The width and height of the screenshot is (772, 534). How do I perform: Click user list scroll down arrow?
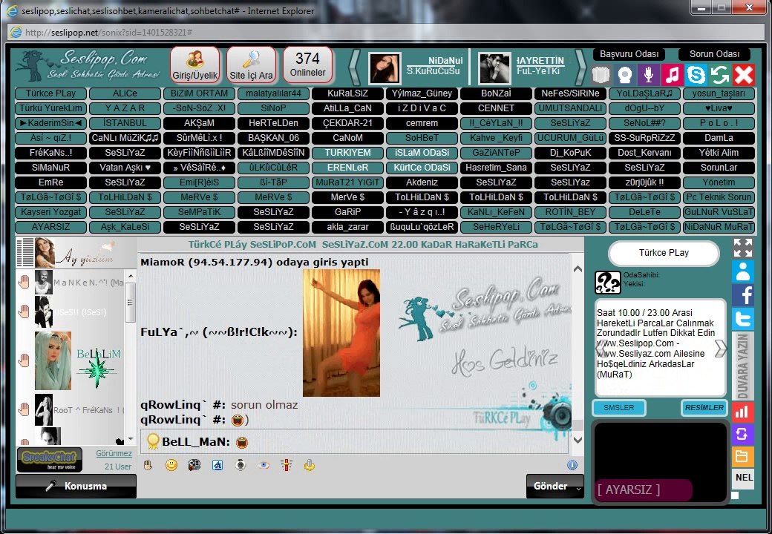coord(131,438)
